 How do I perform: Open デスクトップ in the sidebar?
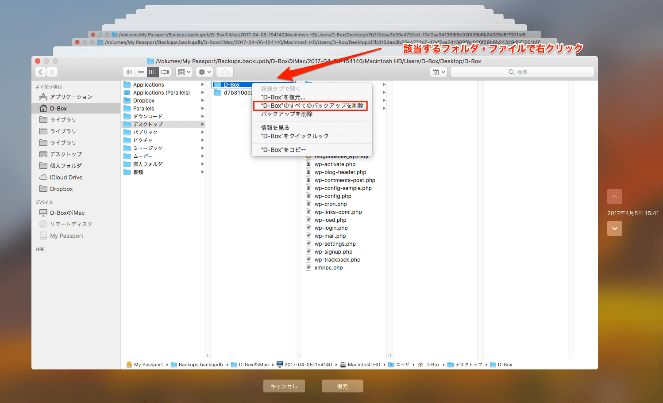pos(66,154)
